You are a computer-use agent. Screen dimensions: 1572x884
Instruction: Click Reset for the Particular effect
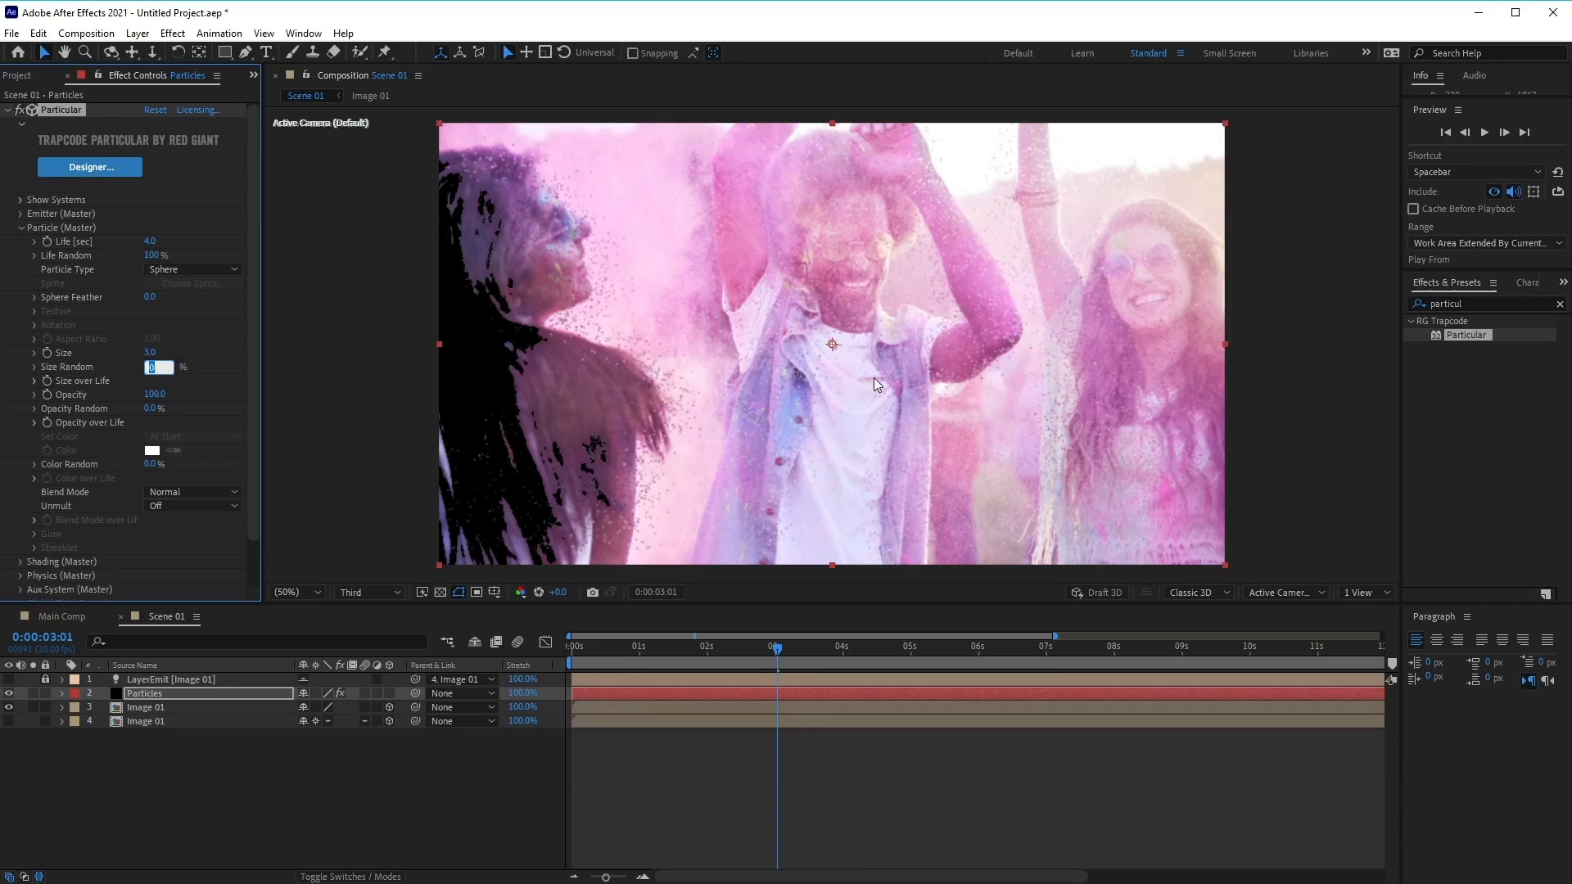[x=155, y=109]
